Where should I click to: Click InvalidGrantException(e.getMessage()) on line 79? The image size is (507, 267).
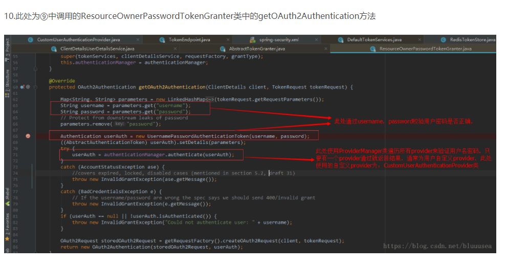point(155,204)
